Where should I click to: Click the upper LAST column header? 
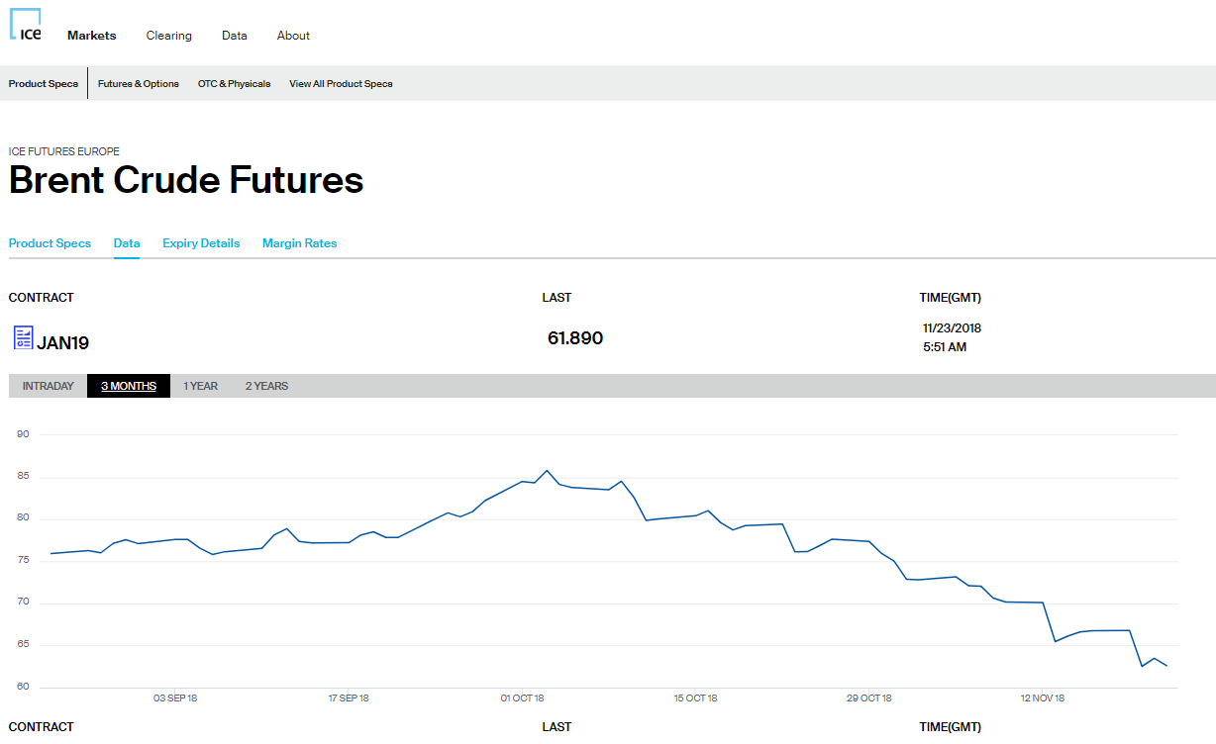coord(557,298)
